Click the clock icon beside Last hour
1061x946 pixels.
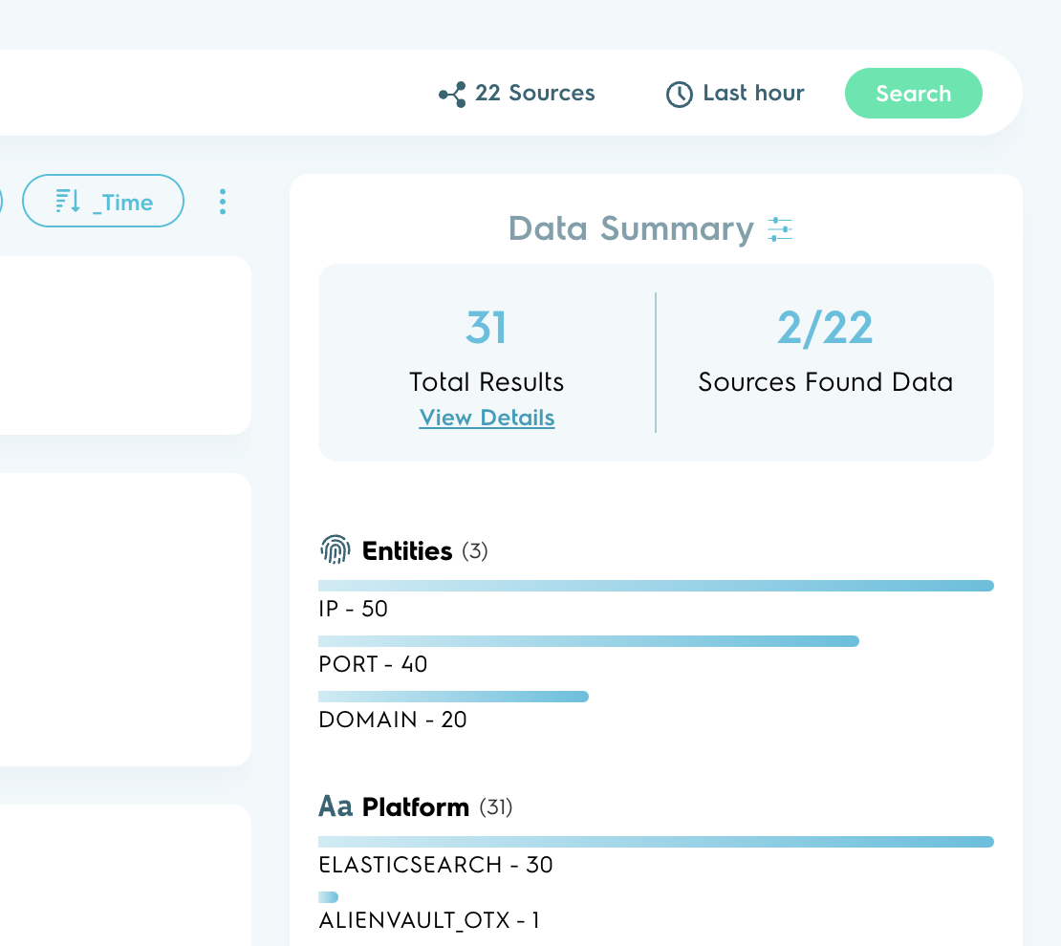[680, 94]
